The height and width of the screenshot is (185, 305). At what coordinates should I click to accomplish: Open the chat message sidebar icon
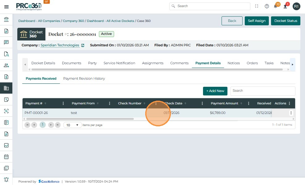tap(6, 42)
